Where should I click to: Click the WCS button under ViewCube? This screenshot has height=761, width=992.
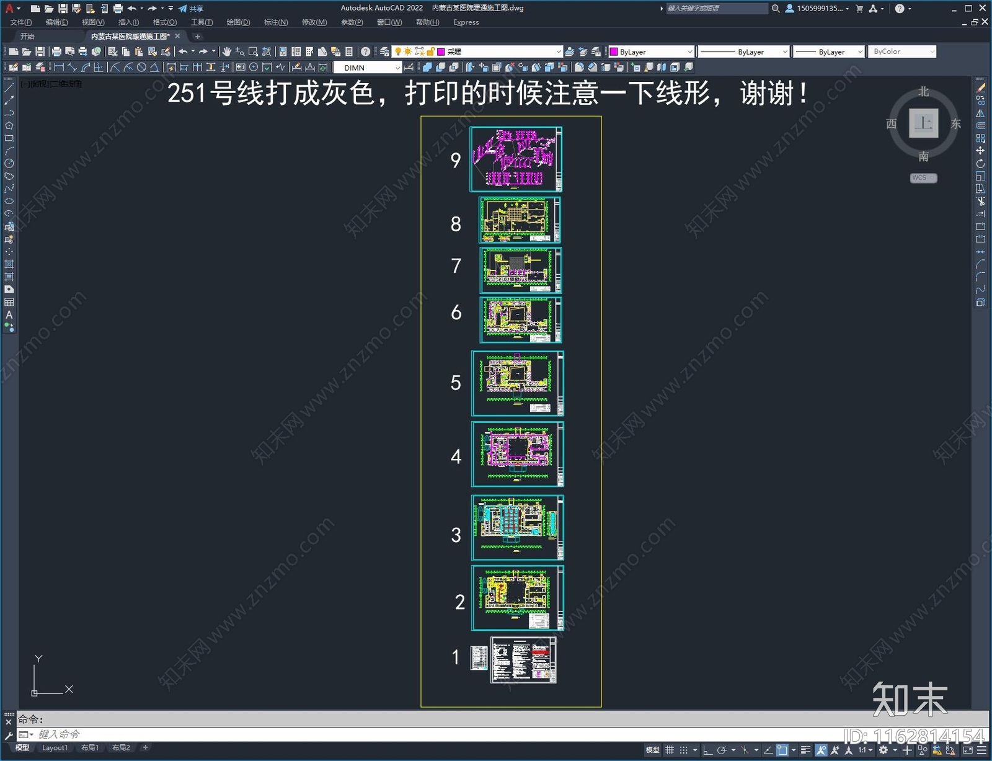point(923,178)
